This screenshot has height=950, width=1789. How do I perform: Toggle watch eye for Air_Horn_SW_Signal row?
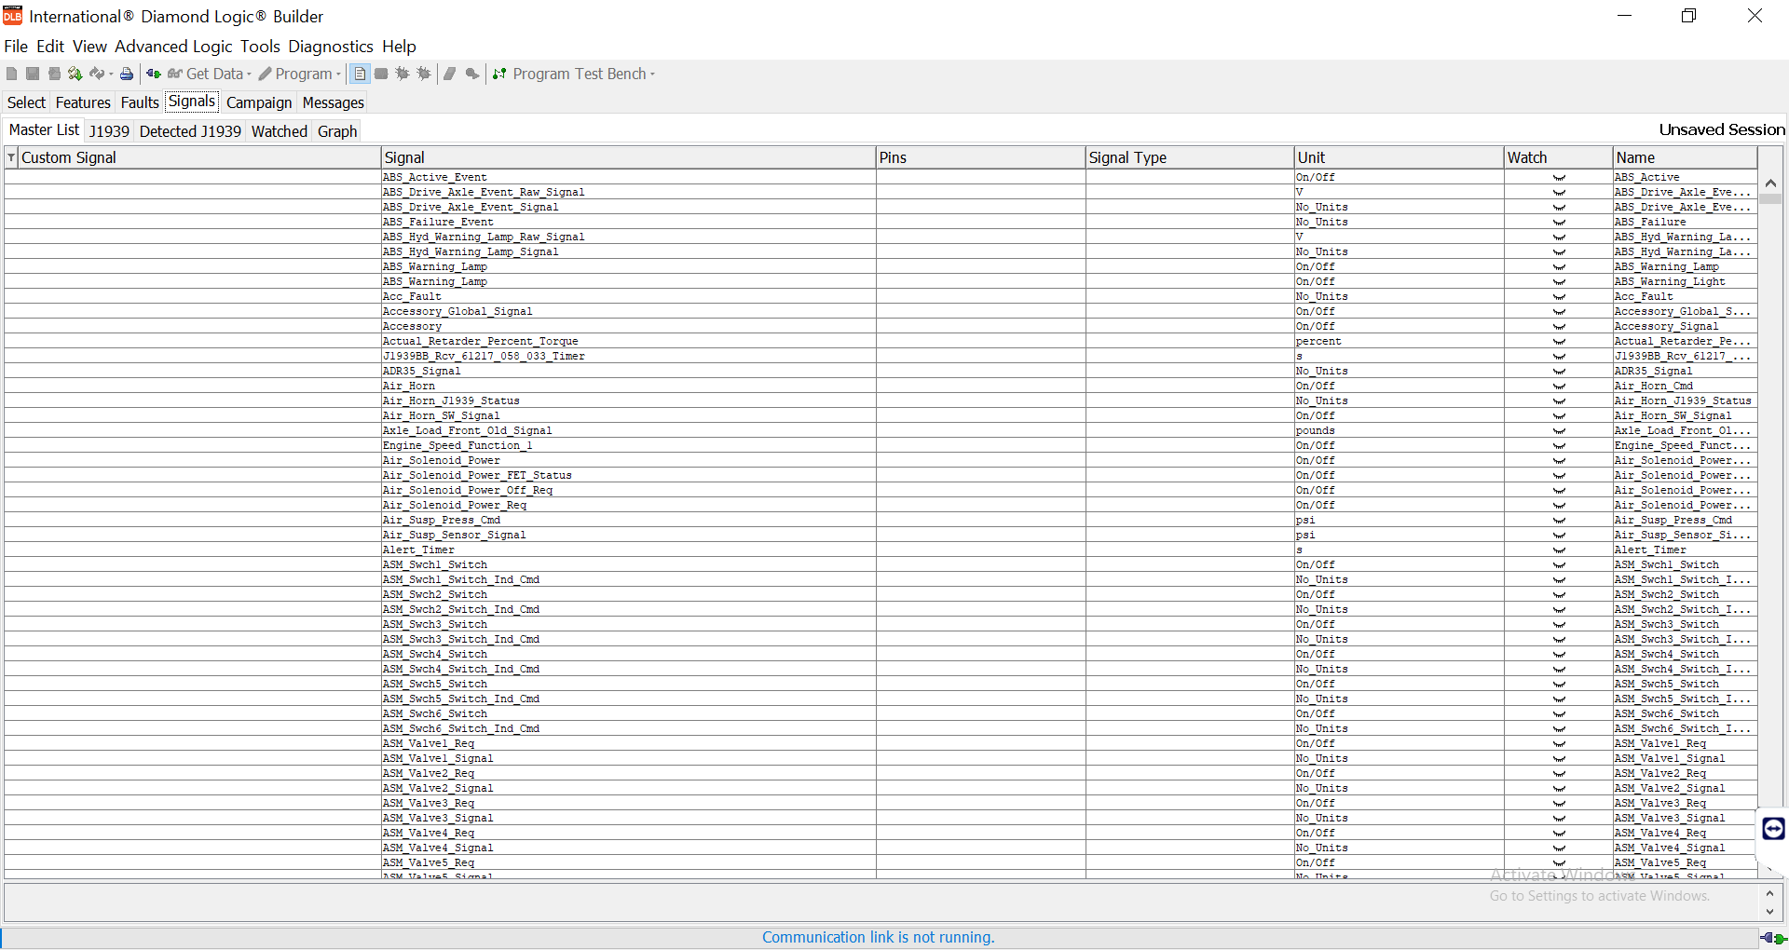pyautogui.click(x=1559, y=415)
